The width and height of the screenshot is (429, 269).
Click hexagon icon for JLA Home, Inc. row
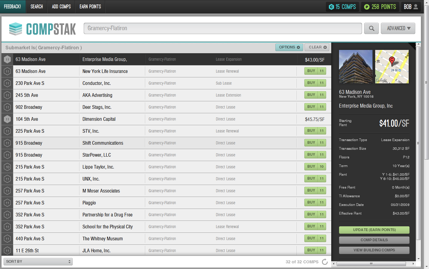coord(7,251)
